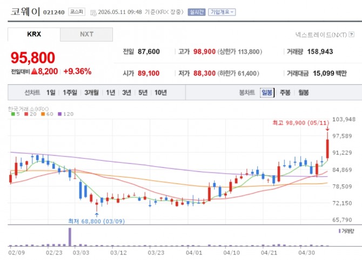Click the 고가 value 98,900
Viewport: 362px width, 260px height.
click(204, 52)
